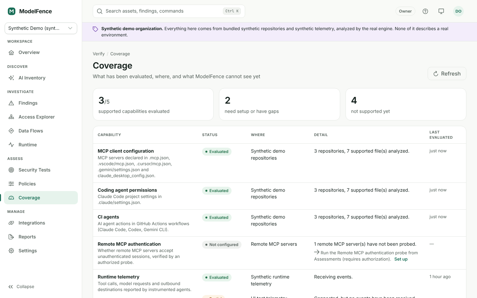Screen dimensions: 477x298
Task: Click the tag icon in demo banner
Action: coord(95,29)
